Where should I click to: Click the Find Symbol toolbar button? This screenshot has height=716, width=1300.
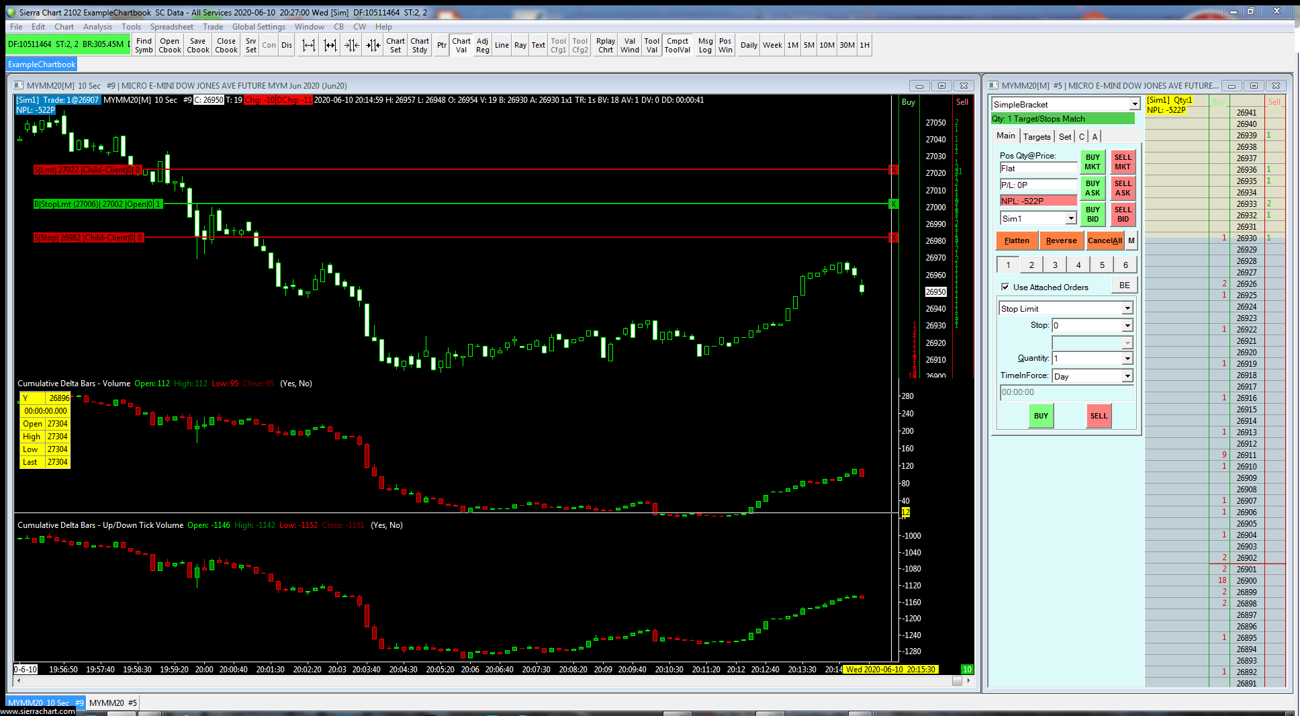pos(144,45)
